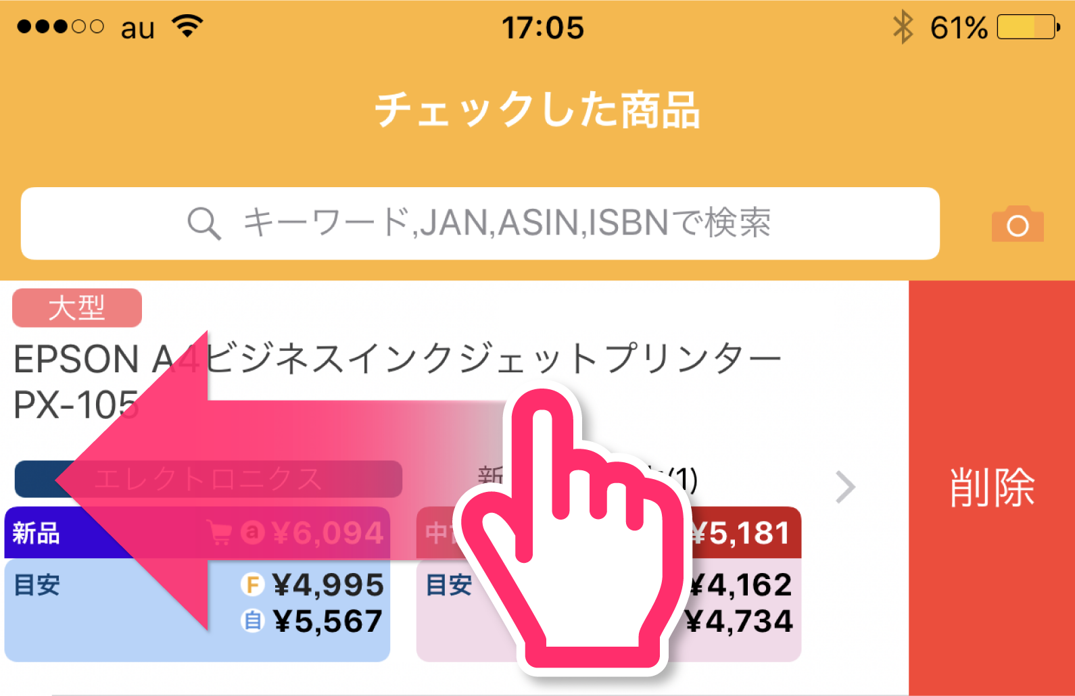Click the magnifying glass search icon
The height and width of the screenshot is (696, 1075).
[x=204, y=223]
